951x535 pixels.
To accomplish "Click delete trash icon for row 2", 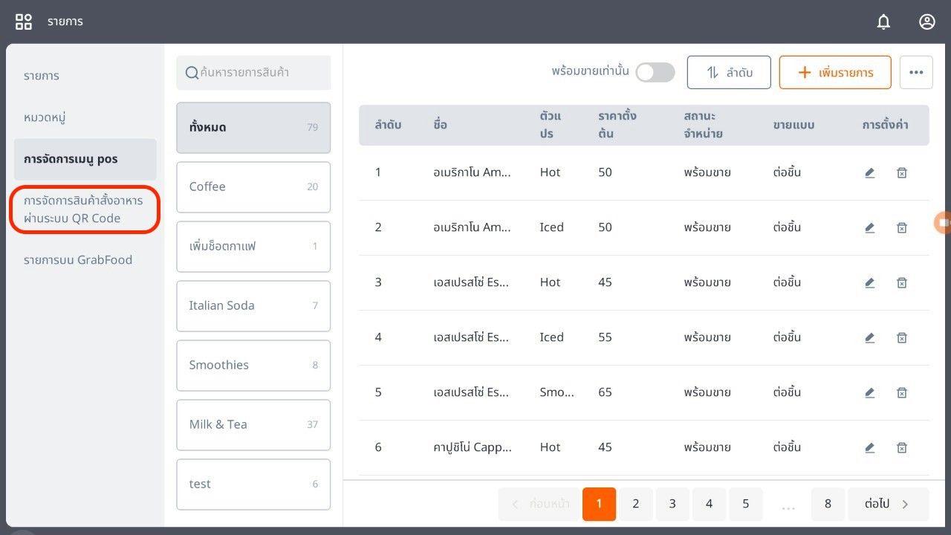I will [x=901, y=227].
